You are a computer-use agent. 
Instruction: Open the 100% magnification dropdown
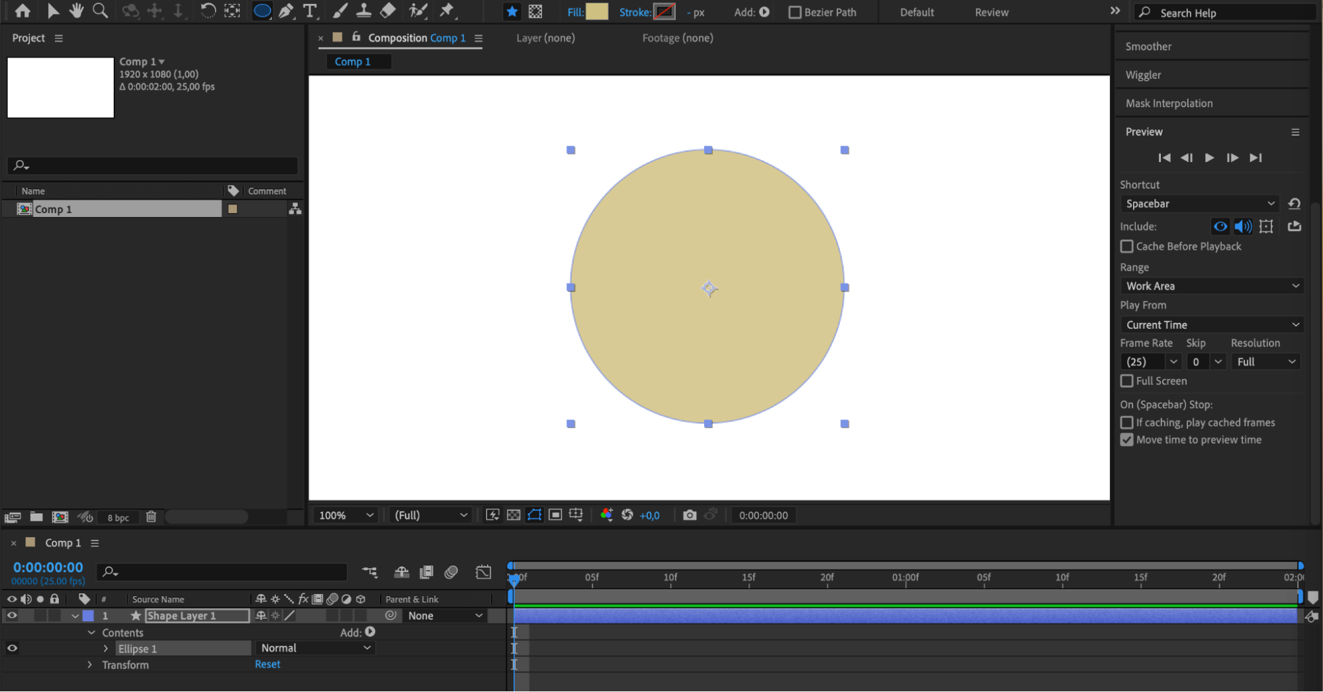(345, 515)
